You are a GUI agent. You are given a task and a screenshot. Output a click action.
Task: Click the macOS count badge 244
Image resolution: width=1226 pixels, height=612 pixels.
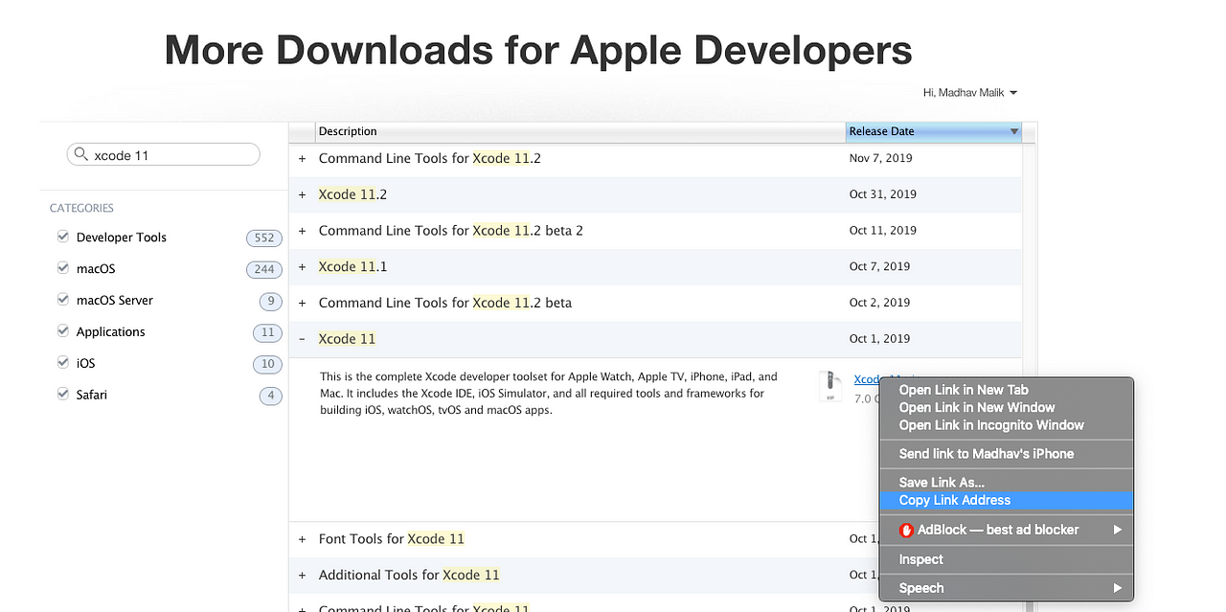click(264, 269)
